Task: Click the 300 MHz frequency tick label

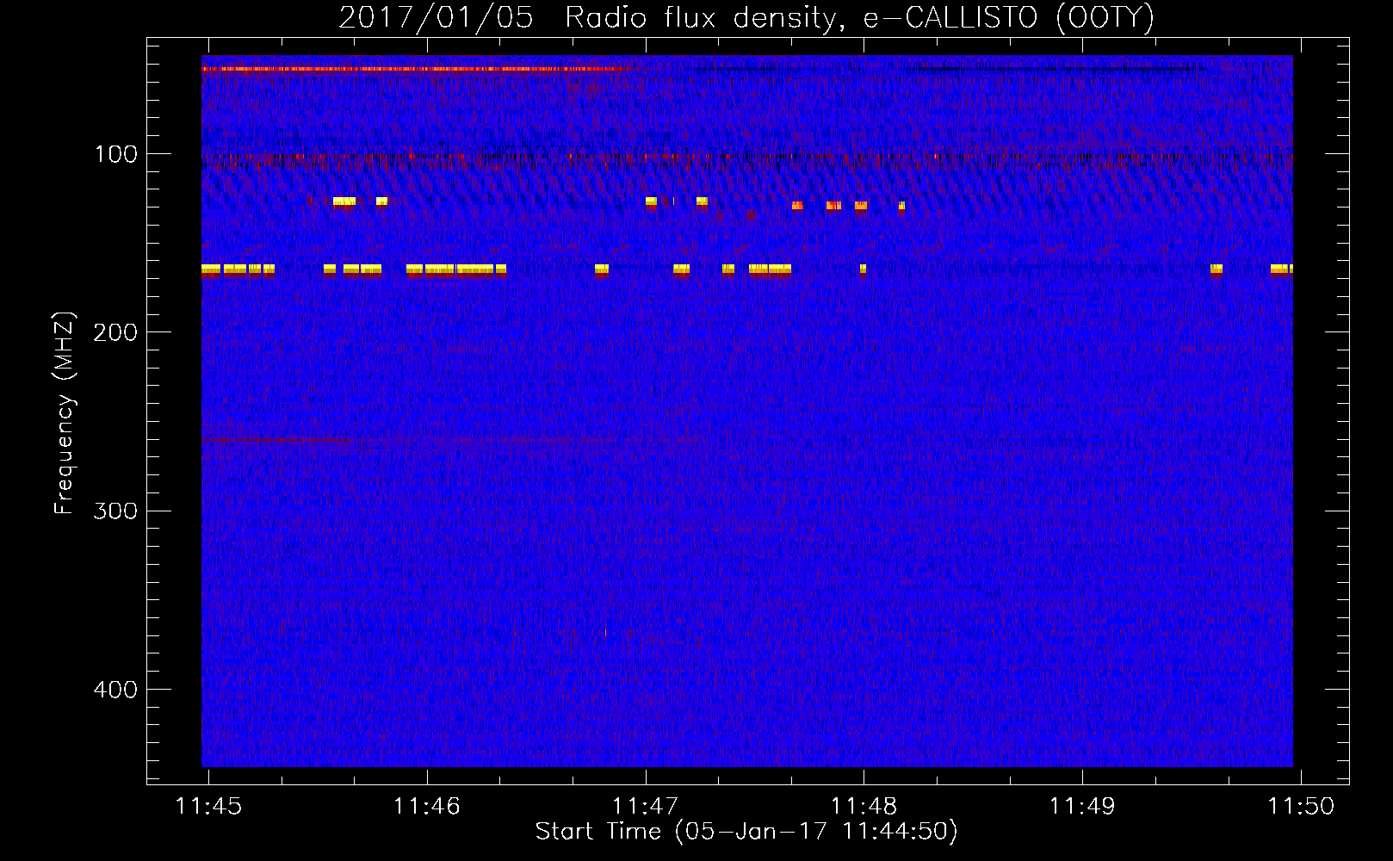Action: click(115, 511)
